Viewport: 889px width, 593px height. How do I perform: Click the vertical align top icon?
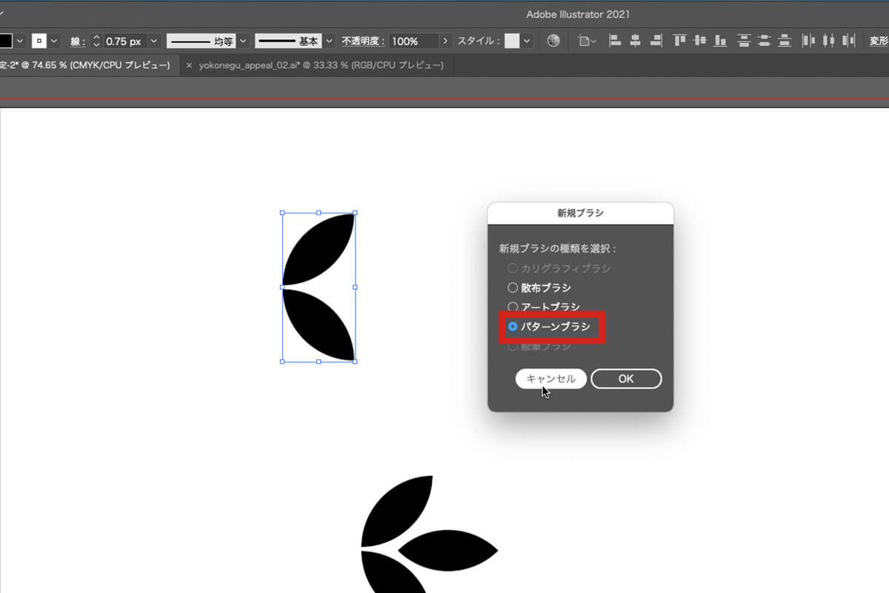pos(679,42)
